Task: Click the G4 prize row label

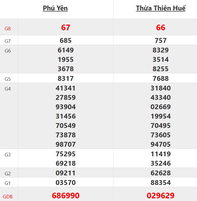Action: 8,89
